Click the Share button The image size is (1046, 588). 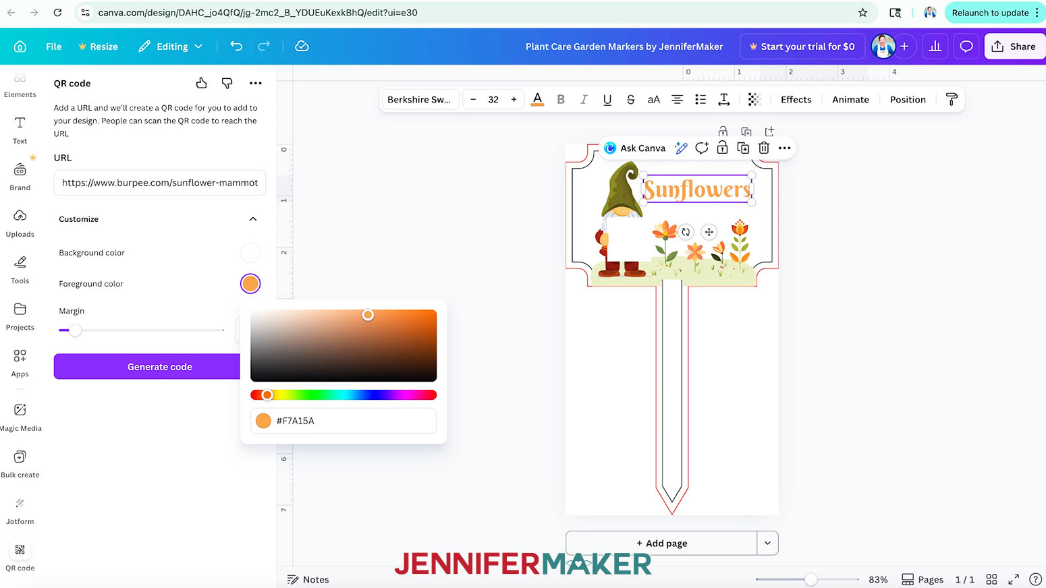(1014, 47)
